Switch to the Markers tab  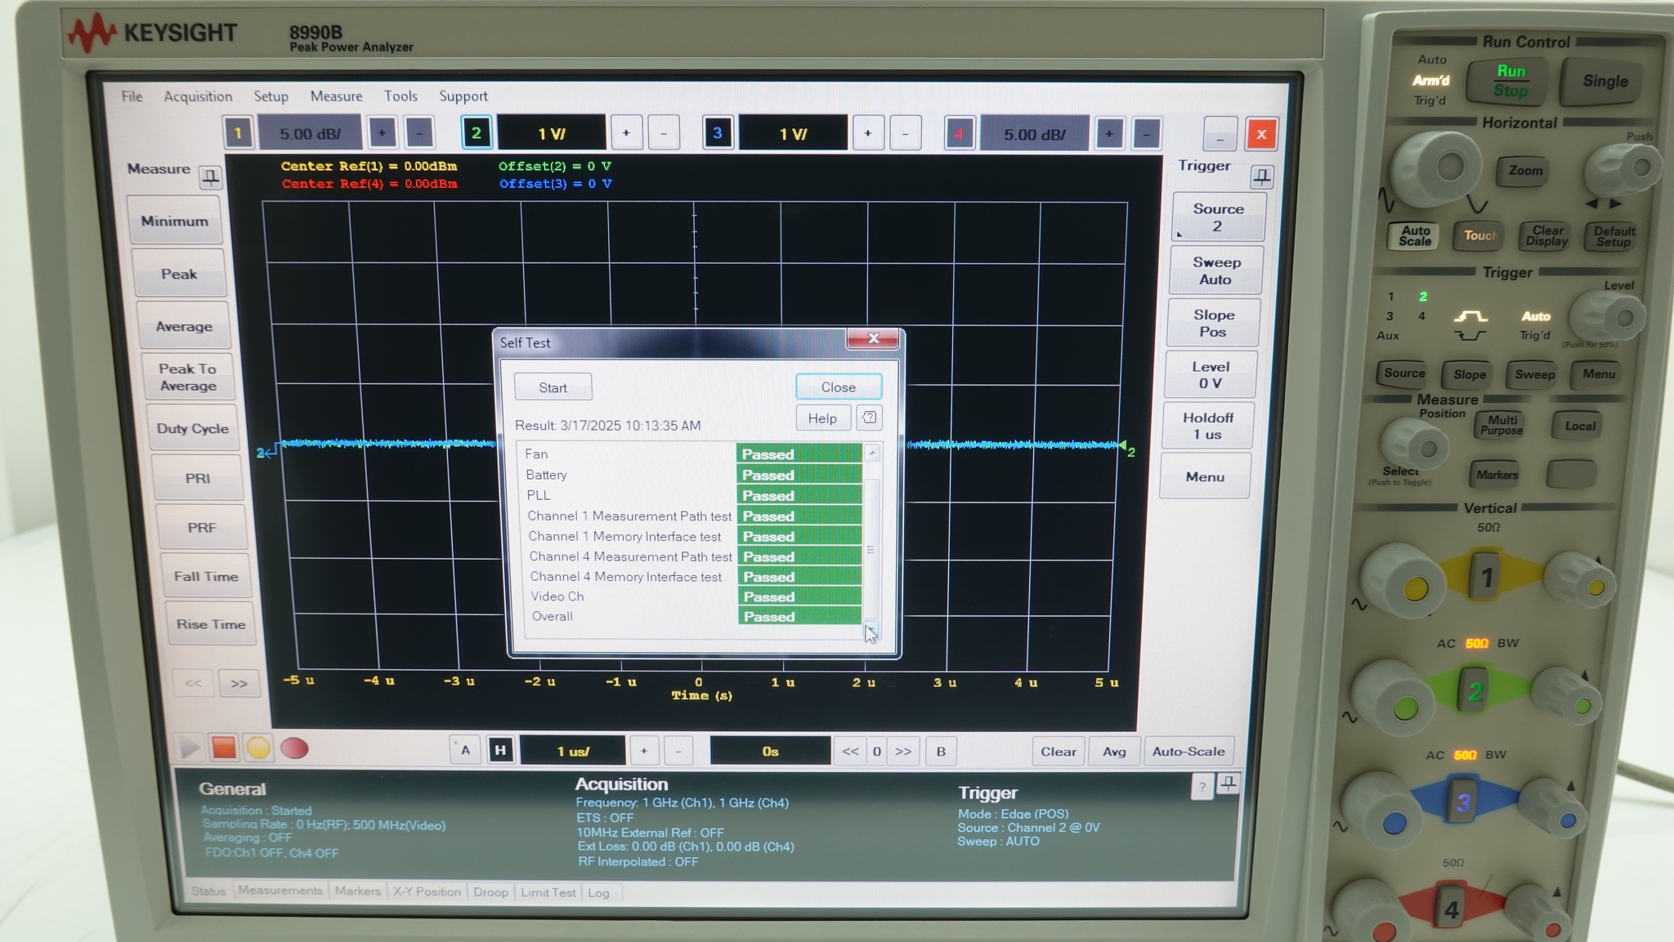pos(357,891)
